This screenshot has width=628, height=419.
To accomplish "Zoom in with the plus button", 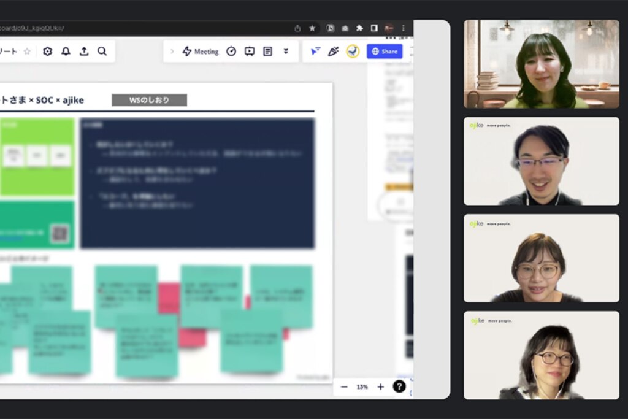I will coord(380,386).
